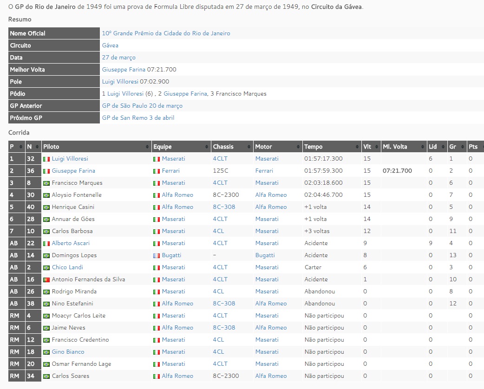Open Luigi Villoresi pilot link in race table

(x=70, y=159)
